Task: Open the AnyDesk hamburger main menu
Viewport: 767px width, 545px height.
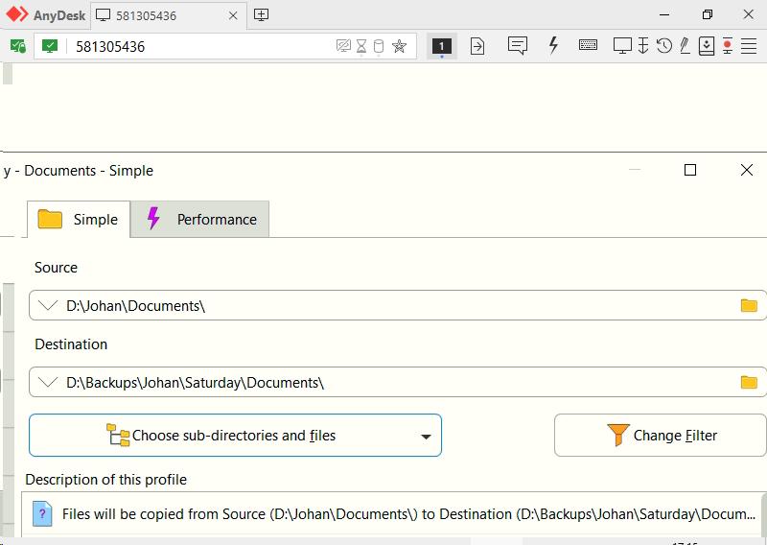Action: pyautogui.click(x=749, y=46)
